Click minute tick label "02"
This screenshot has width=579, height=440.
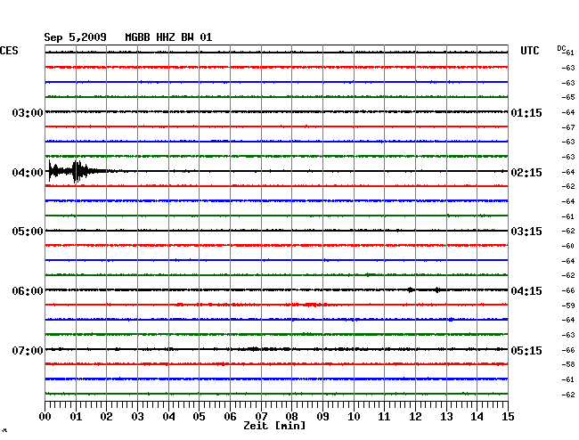pos(106,417)
